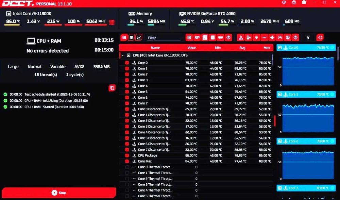The image size is (340, 200).
Task: Check the Core 0 Thermal Throttling checkbox
Action: [127, 167]
